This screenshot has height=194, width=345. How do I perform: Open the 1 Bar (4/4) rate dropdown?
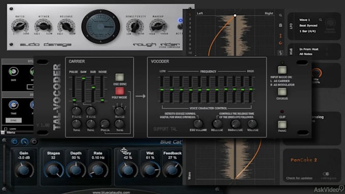tap(307, 31)
